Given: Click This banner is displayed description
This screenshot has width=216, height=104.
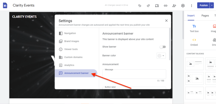Looking at the screenshot, I should 128,39.
